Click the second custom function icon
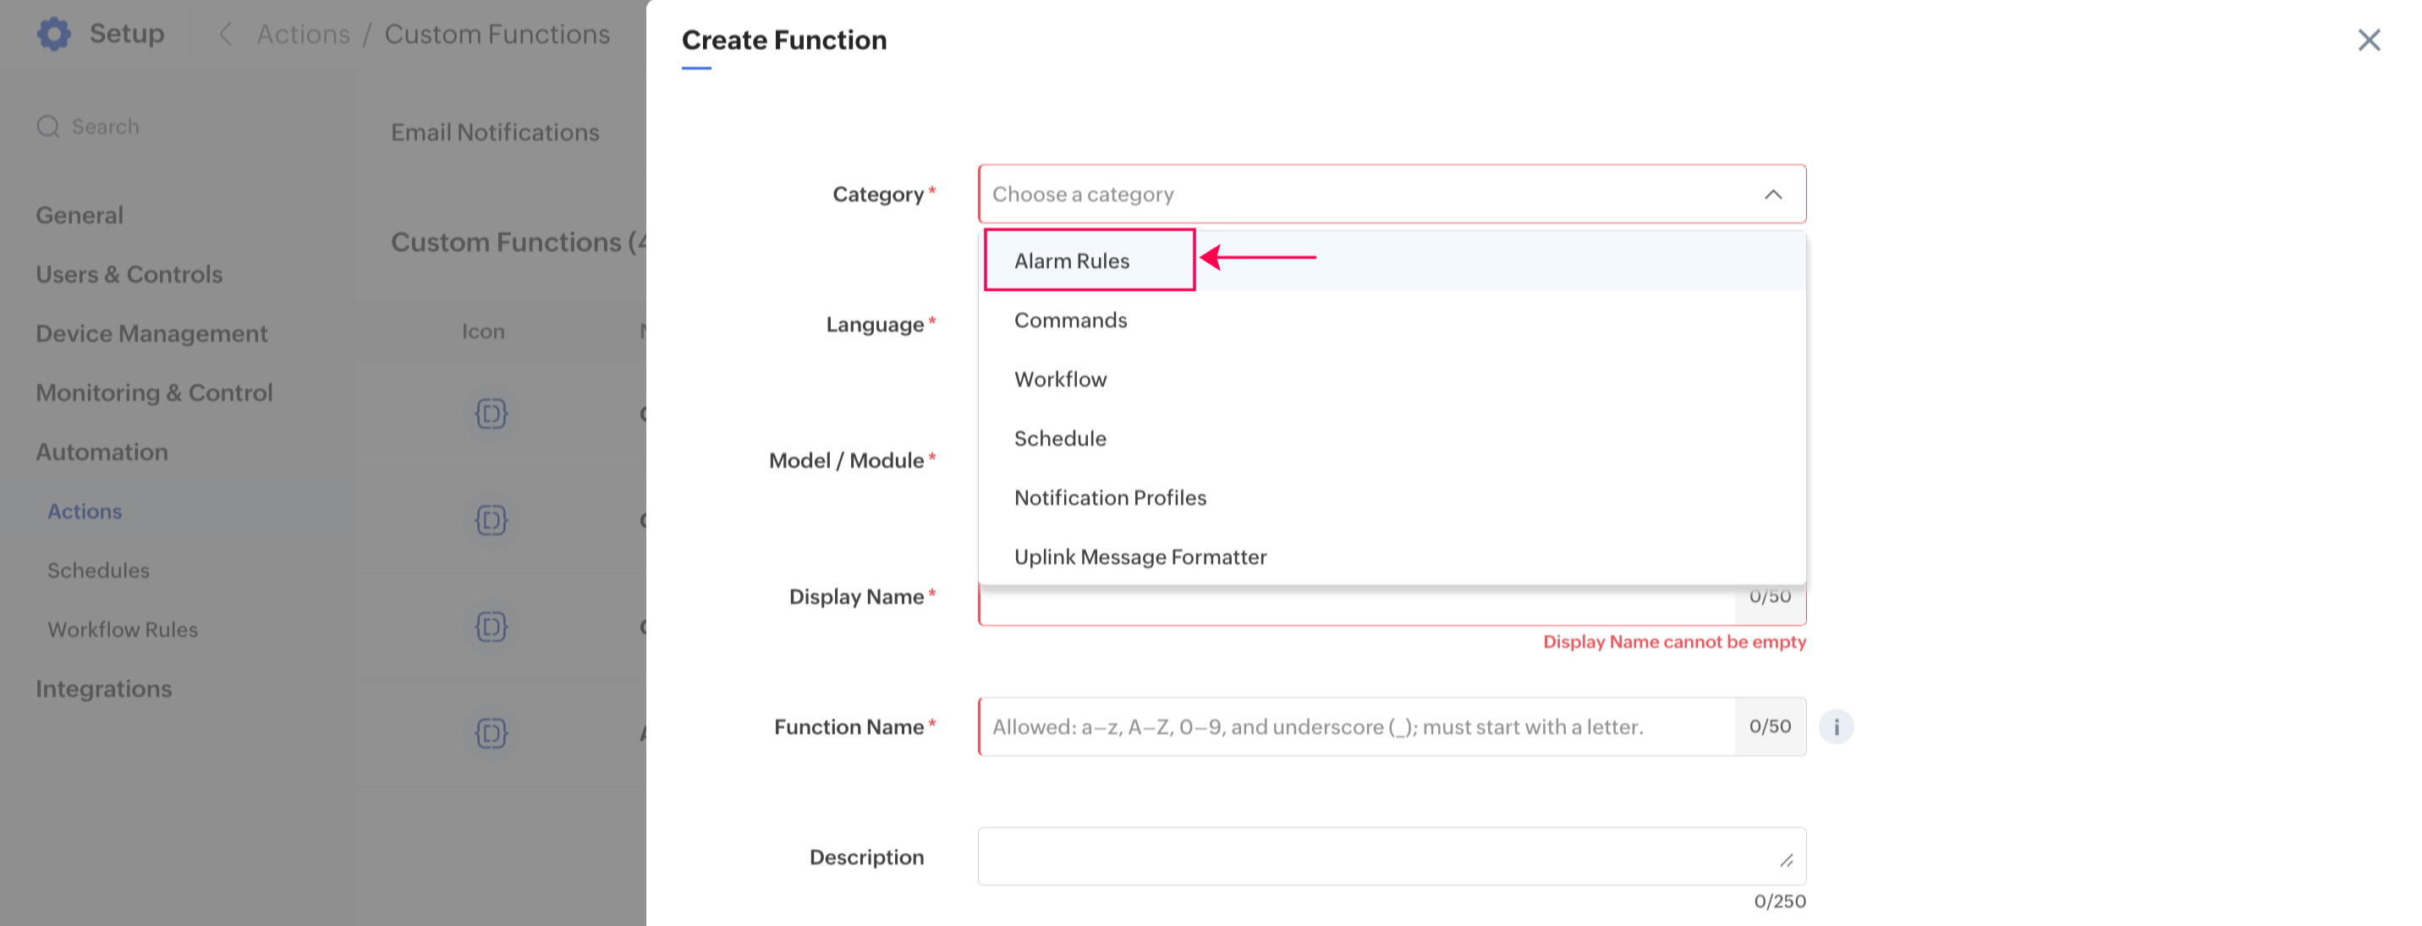Viewport: 2422px width, 926px height. 491,520
